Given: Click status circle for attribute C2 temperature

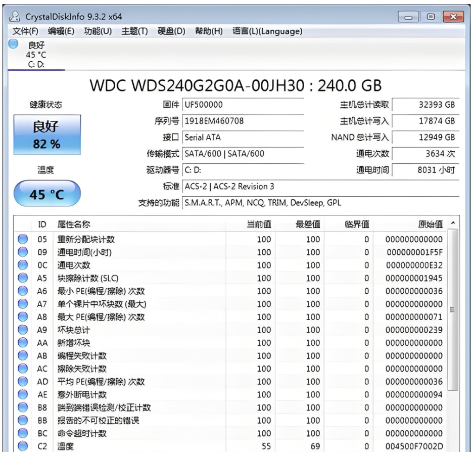Looking at the screenshot, I should [22, 446].
